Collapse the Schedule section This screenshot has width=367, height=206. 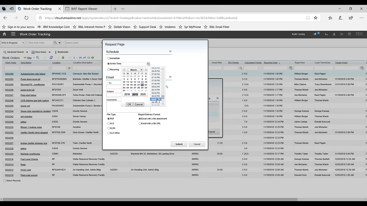pos(170,52)
